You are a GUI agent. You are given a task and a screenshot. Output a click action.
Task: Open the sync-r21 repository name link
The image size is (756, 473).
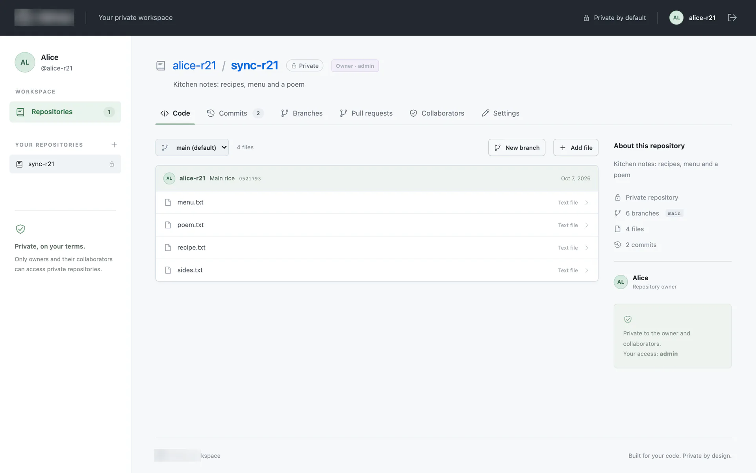click(254, 65)
